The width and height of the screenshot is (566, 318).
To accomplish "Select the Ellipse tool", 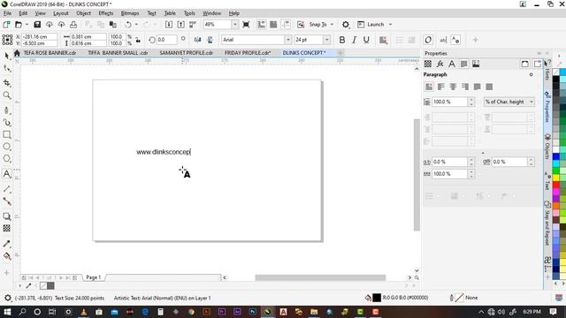I will click(x=7, y=147).
